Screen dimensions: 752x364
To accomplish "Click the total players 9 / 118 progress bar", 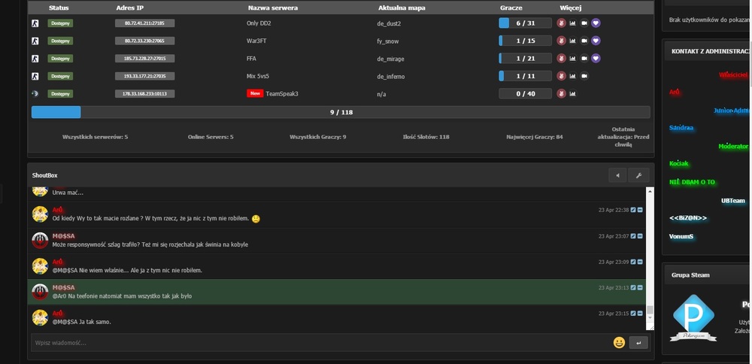I will click(341, 112).
